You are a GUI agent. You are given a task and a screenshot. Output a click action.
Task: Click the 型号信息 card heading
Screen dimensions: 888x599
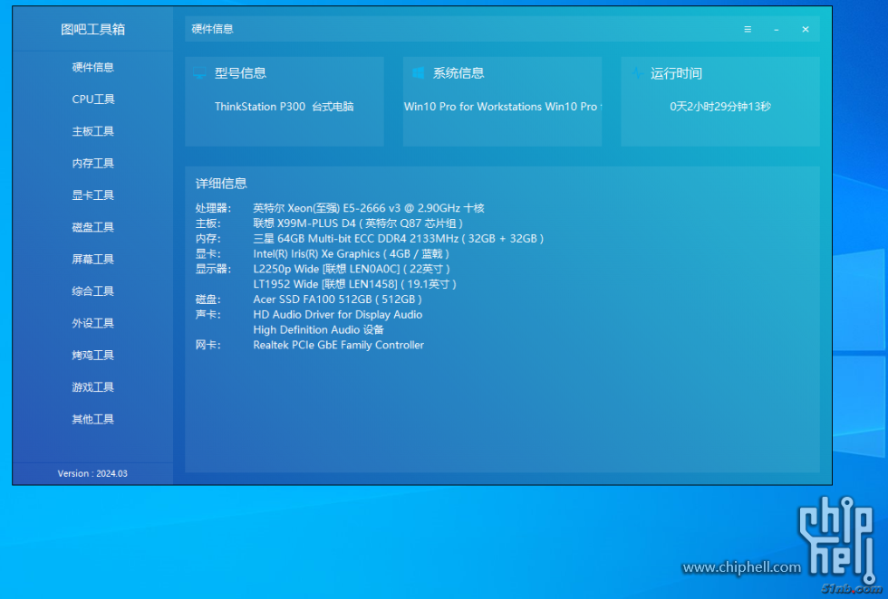click(x=240, y=73)
